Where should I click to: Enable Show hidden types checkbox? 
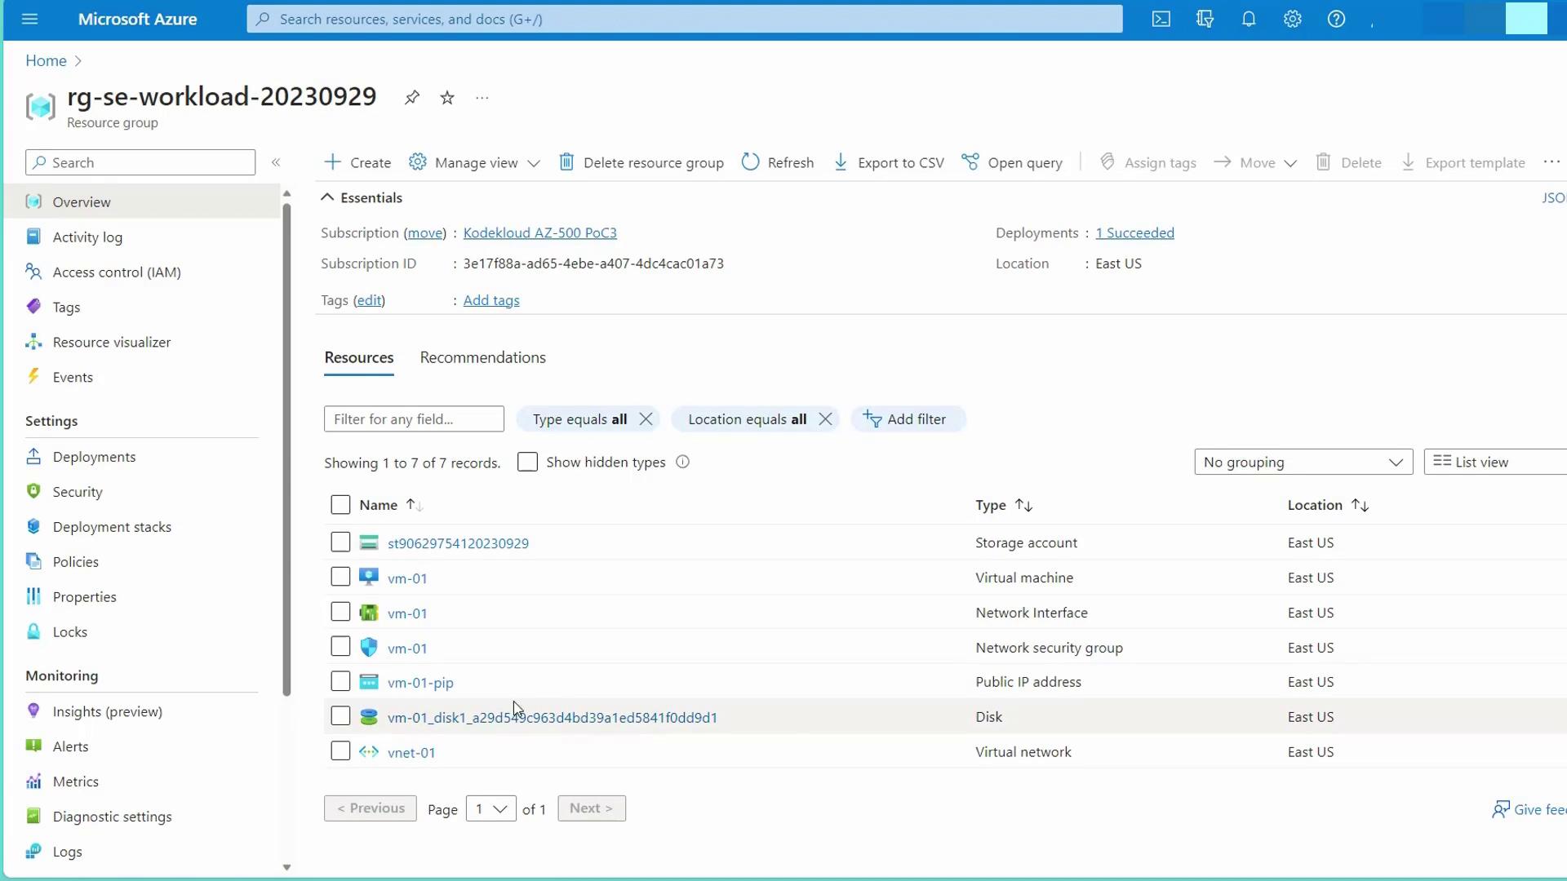[527, 462]
